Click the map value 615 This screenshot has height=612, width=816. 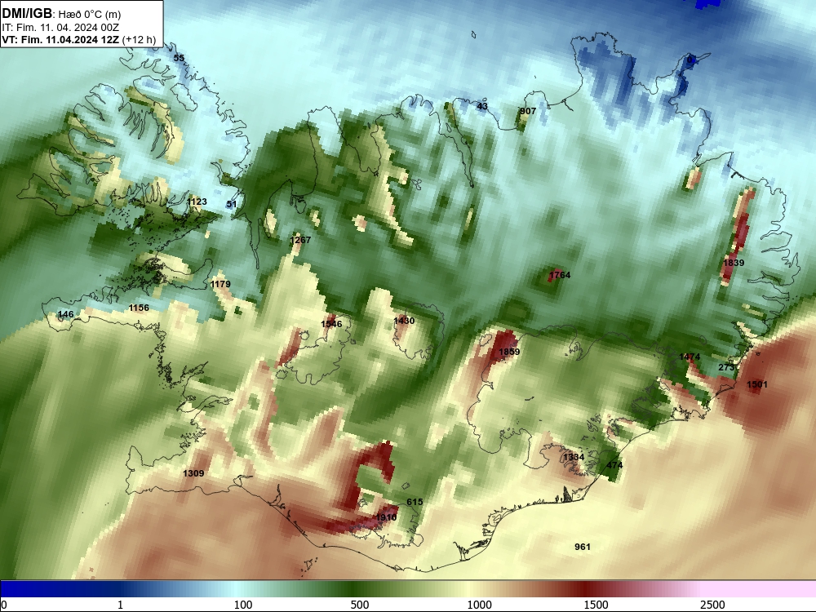tap(415, 502)
